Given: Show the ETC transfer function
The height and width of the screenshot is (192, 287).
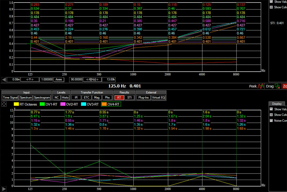Looking at the screenshot, I should click(x=86, y=98).
